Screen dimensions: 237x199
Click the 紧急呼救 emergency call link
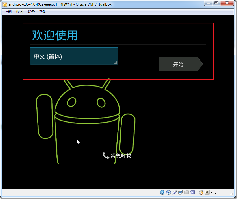point(121,156)
